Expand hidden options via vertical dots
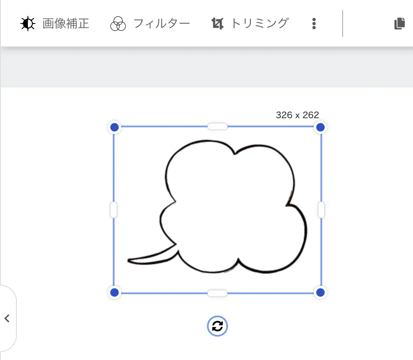413x360 pixels. click(314, 24)
